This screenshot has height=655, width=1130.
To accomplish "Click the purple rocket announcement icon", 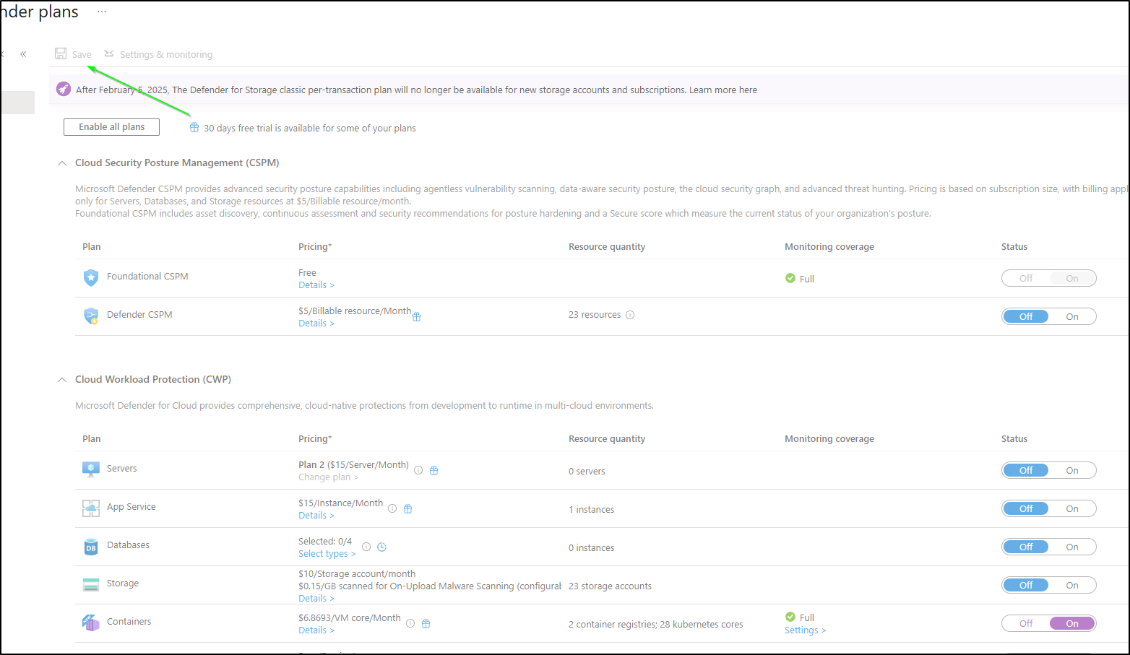I will [64, 90].
